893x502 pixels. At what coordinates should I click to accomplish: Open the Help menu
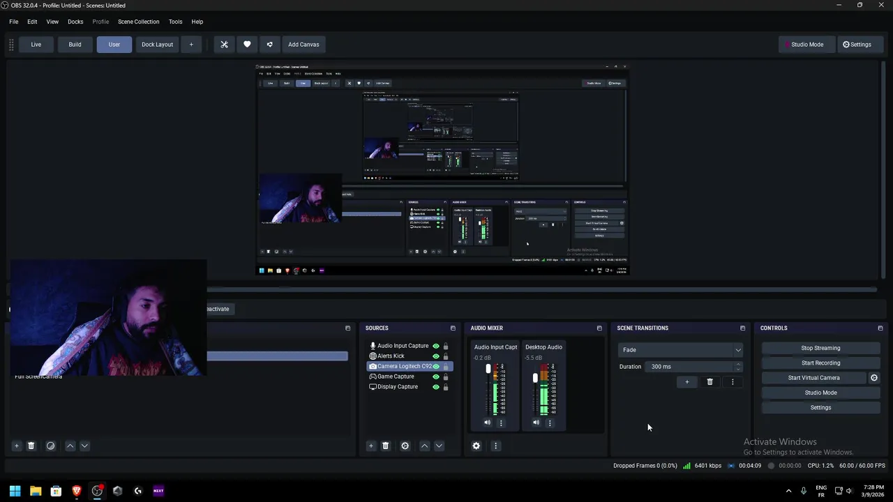pos(197,22)
